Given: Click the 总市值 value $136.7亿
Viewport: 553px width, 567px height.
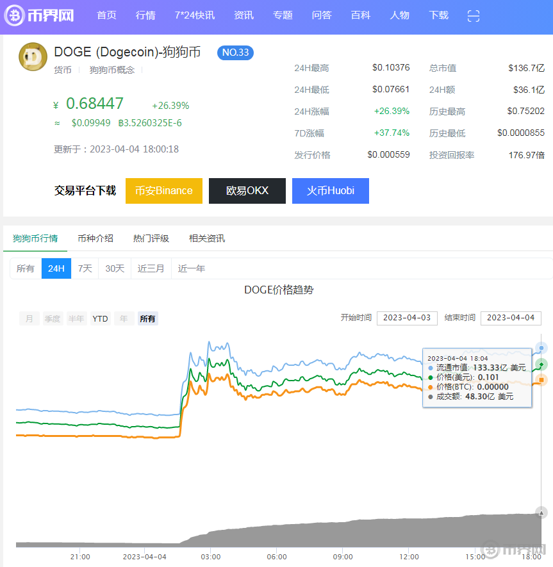Looking at the screenshot, I should click(x=526, y=68).
